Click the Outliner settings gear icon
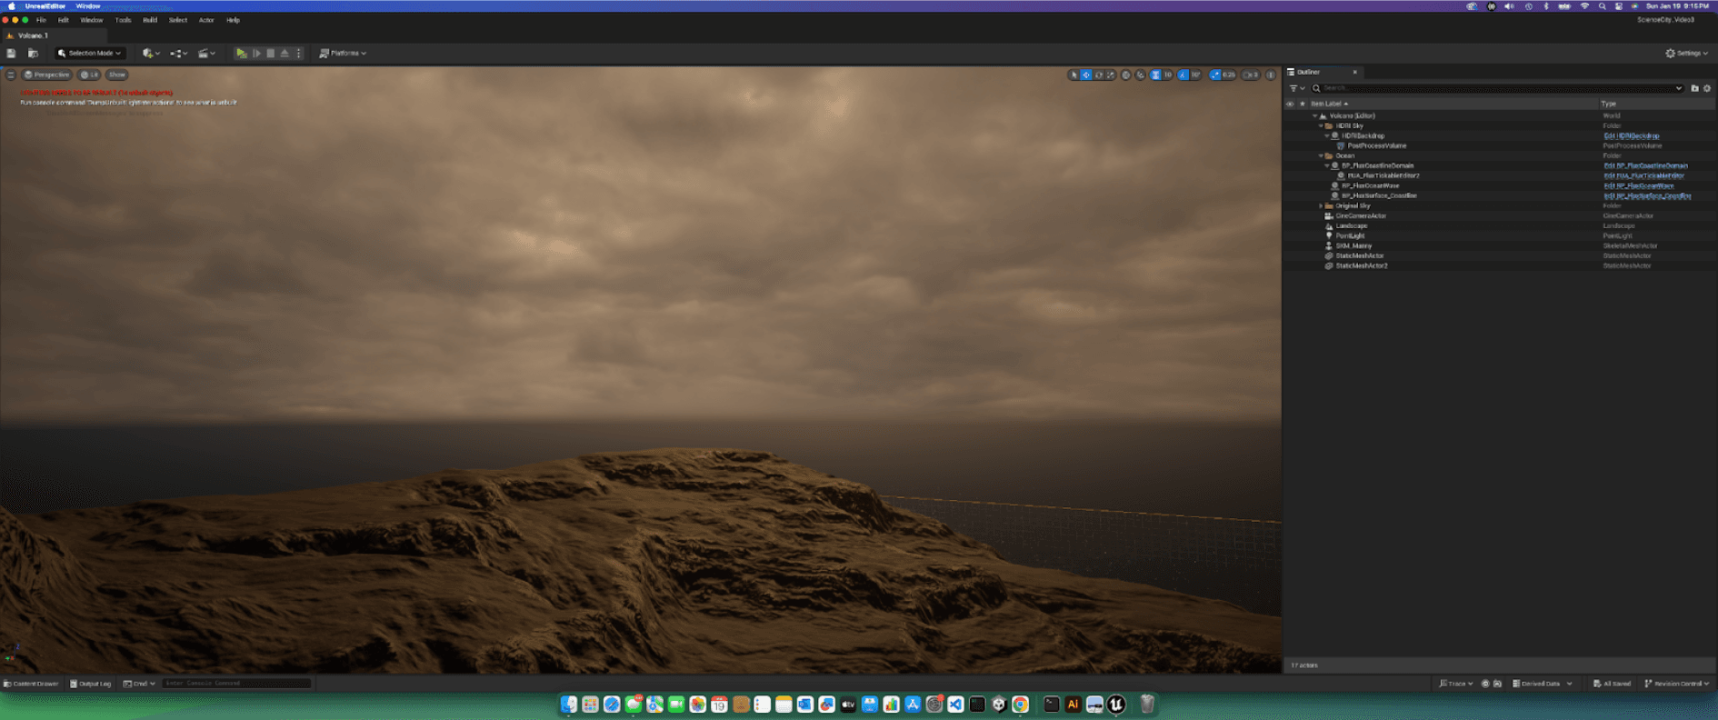The width and height of the screenshot is (1718, 720). pyautogui.click(x=1707, y=88)
